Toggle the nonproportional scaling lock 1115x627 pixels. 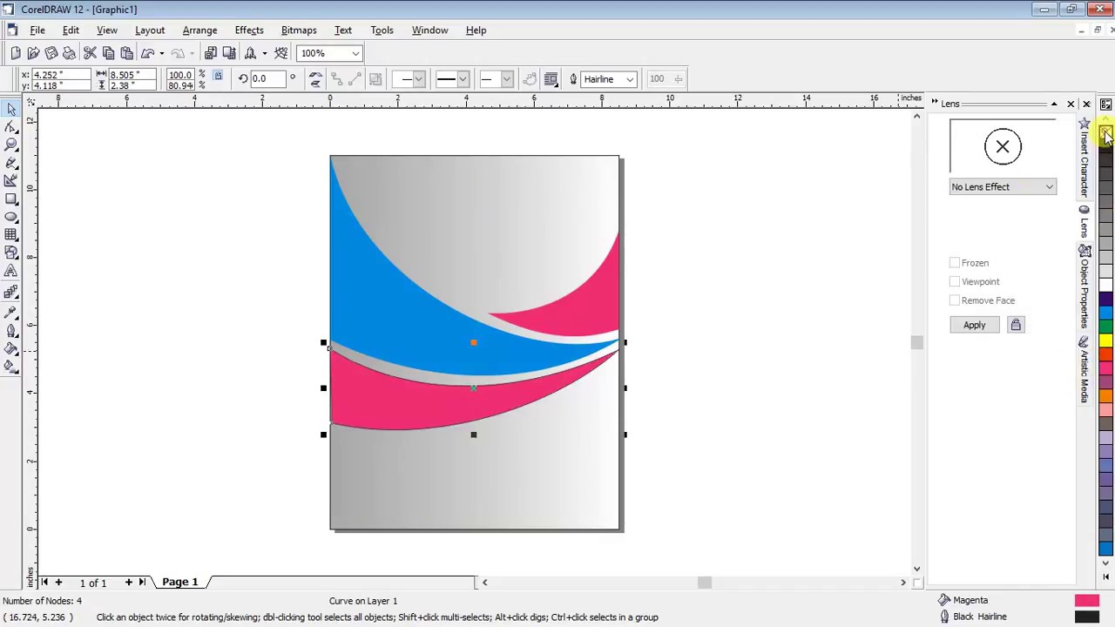pos(218,77)
